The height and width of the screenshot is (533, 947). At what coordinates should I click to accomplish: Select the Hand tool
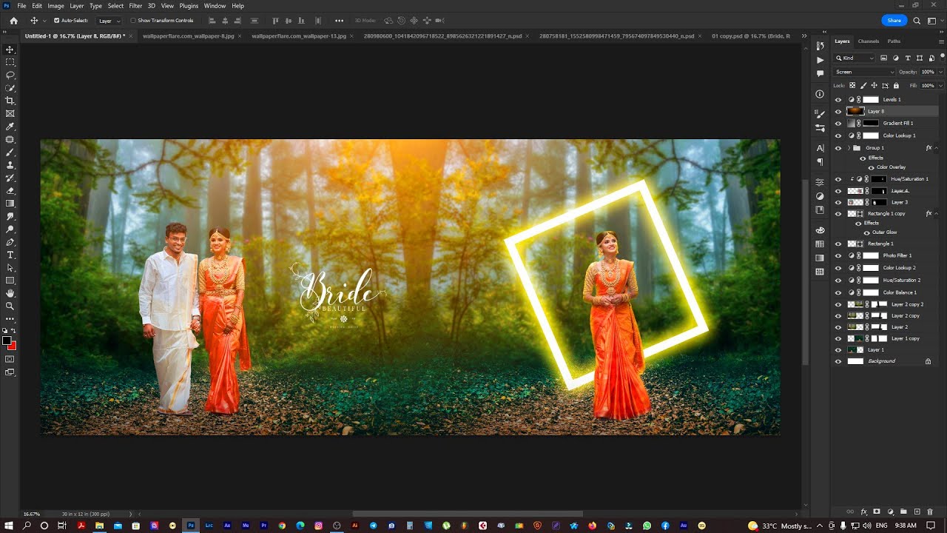pyautogui.click(x=10, y=293)
